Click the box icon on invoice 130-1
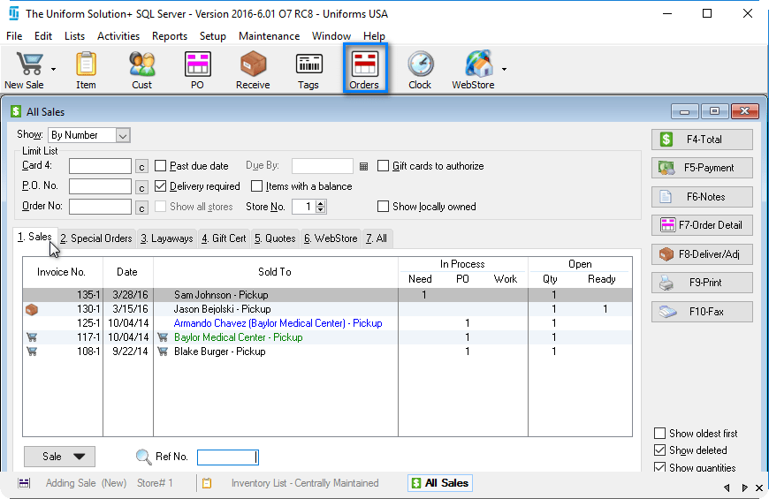The image size is (769, 499). (32, 309)
